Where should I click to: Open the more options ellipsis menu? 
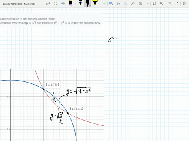coord(147,4)
